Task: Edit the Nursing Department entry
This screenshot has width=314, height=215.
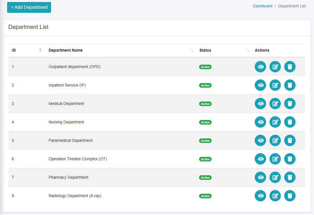Action: 275,122
